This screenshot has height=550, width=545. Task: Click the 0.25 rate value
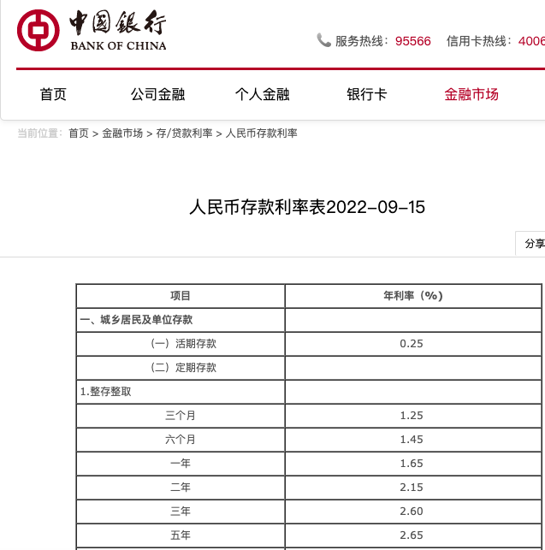[x=412, y=344]
